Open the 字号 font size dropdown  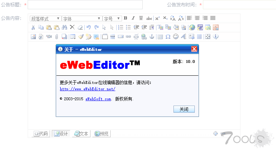point(112,18)
